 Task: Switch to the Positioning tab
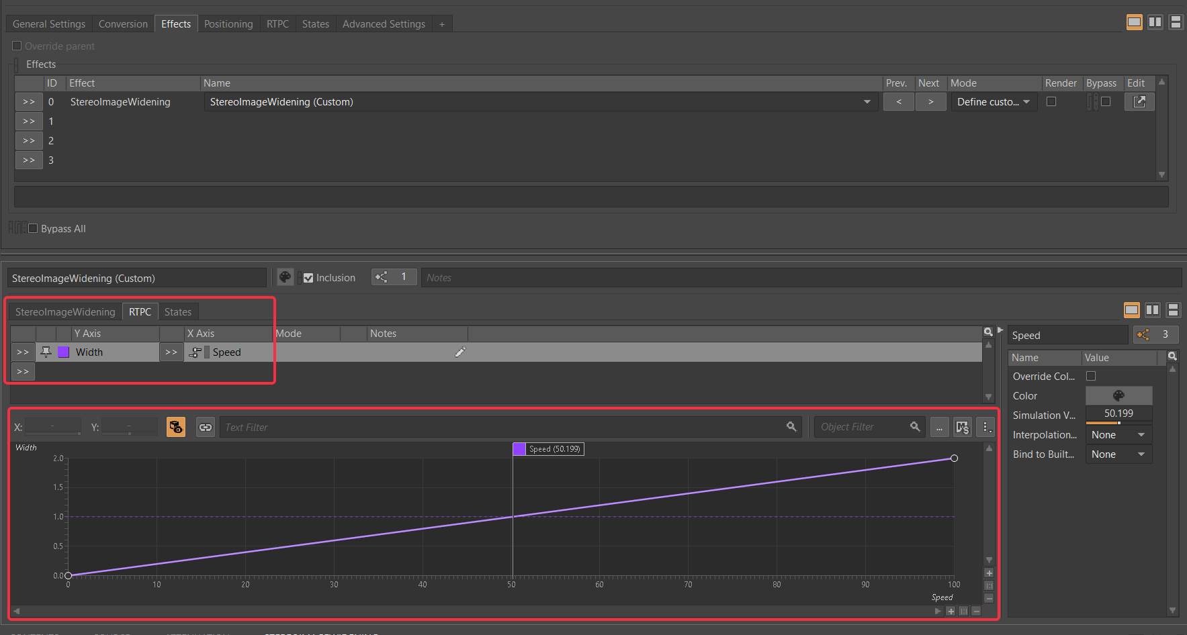click(x=228, y=23)
